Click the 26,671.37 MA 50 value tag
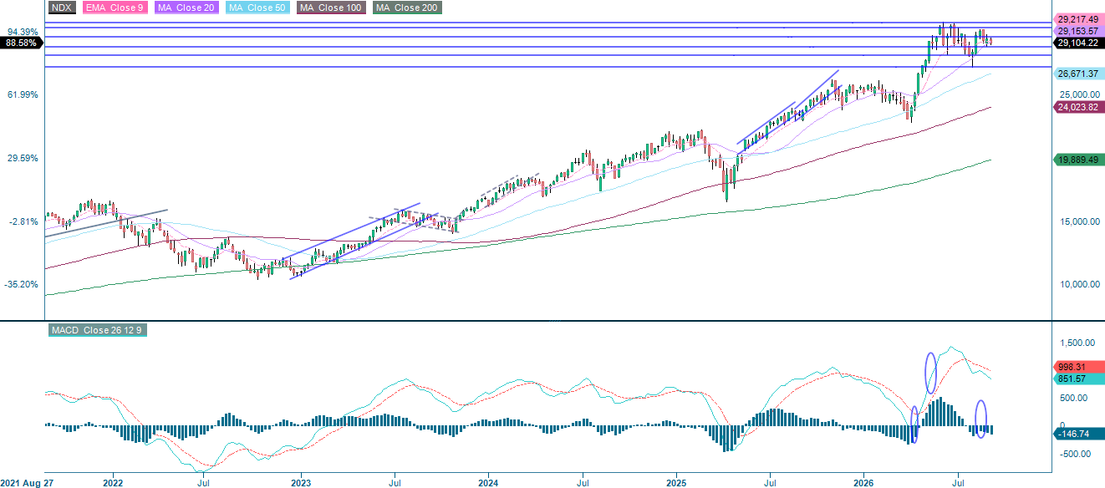 tap(1077, 74)
